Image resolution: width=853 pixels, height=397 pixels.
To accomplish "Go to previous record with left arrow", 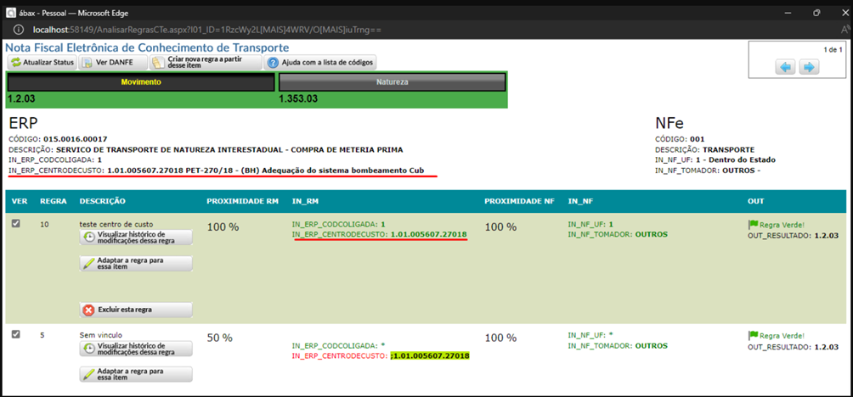I will pyautogui.click(x=787, y=67).
